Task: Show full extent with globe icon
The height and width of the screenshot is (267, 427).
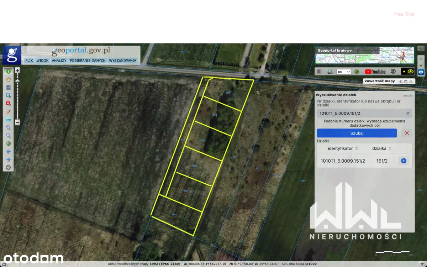Action: pos(8,143)
